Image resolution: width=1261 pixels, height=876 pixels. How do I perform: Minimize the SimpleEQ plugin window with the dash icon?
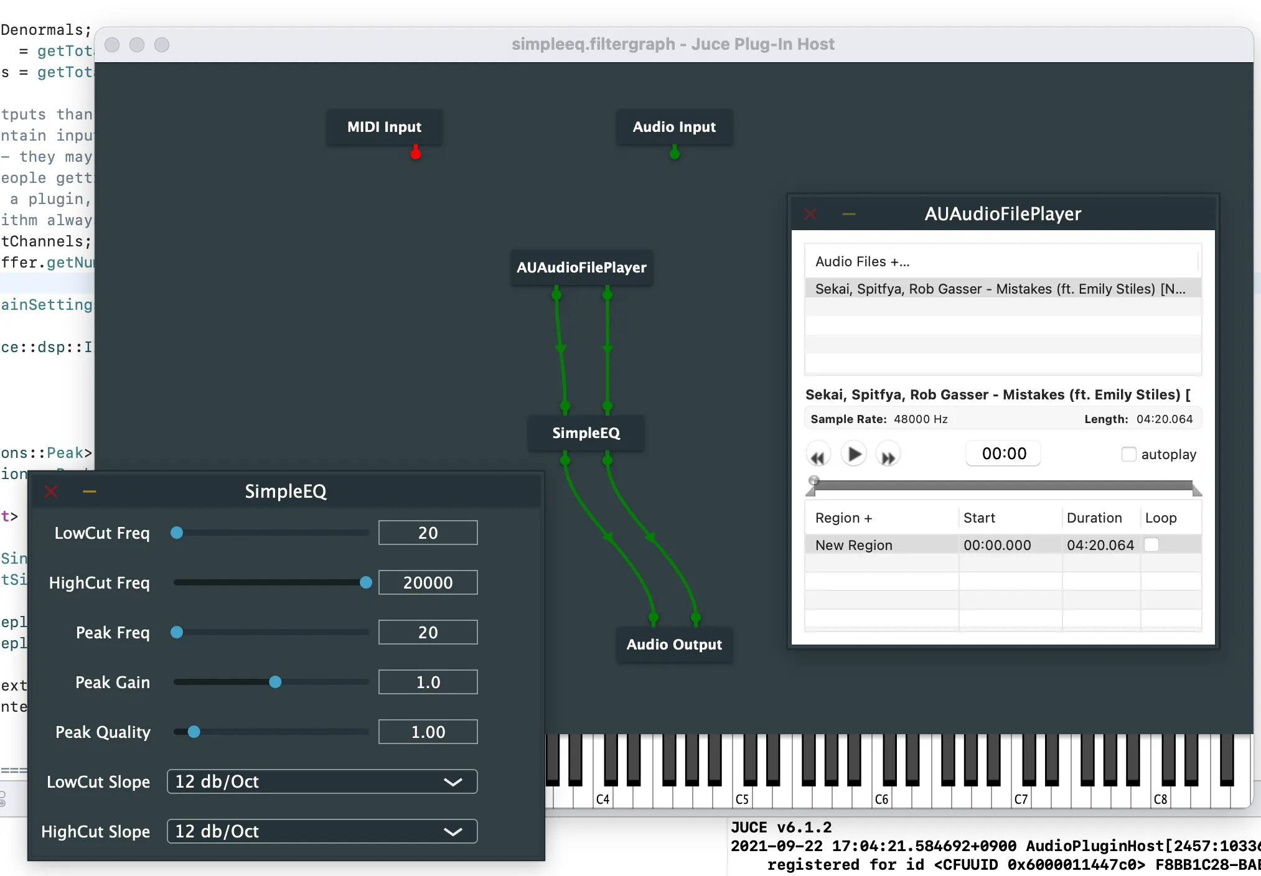[x=90, y=492]
